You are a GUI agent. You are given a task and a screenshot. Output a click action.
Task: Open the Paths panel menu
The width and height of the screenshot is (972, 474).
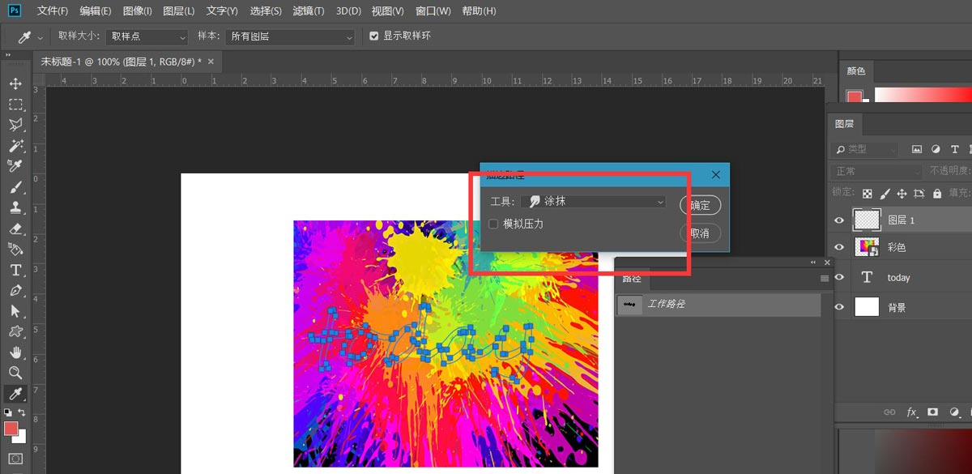pos(825,279)
